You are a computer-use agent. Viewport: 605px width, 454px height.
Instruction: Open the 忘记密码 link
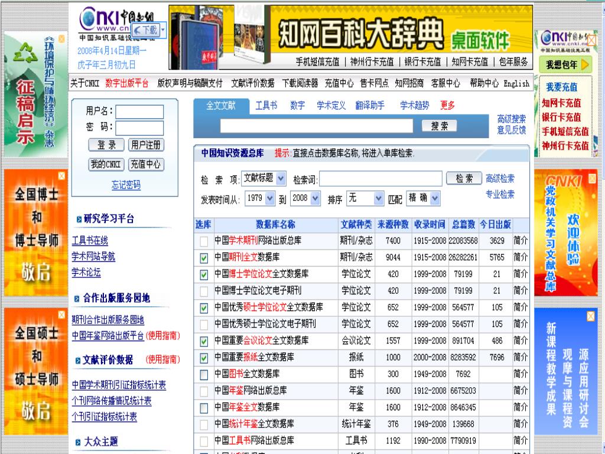click(x=126, y=185)
